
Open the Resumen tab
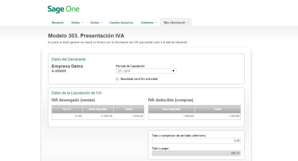pos(58,23)
